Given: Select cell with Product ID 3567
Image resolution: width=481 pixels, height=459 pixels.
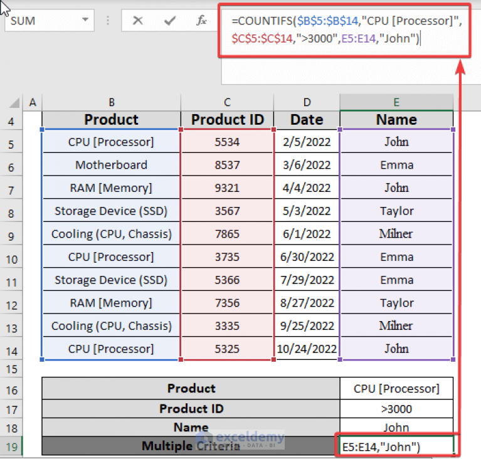Looking at the screenshot, I should [x=227, y=211].
